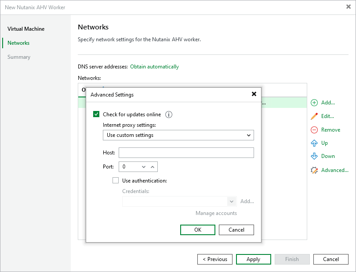The height and width of the screenshot is (272, 356).
Task: Click OK in Advanced Settings
Action: pos(197,230)
